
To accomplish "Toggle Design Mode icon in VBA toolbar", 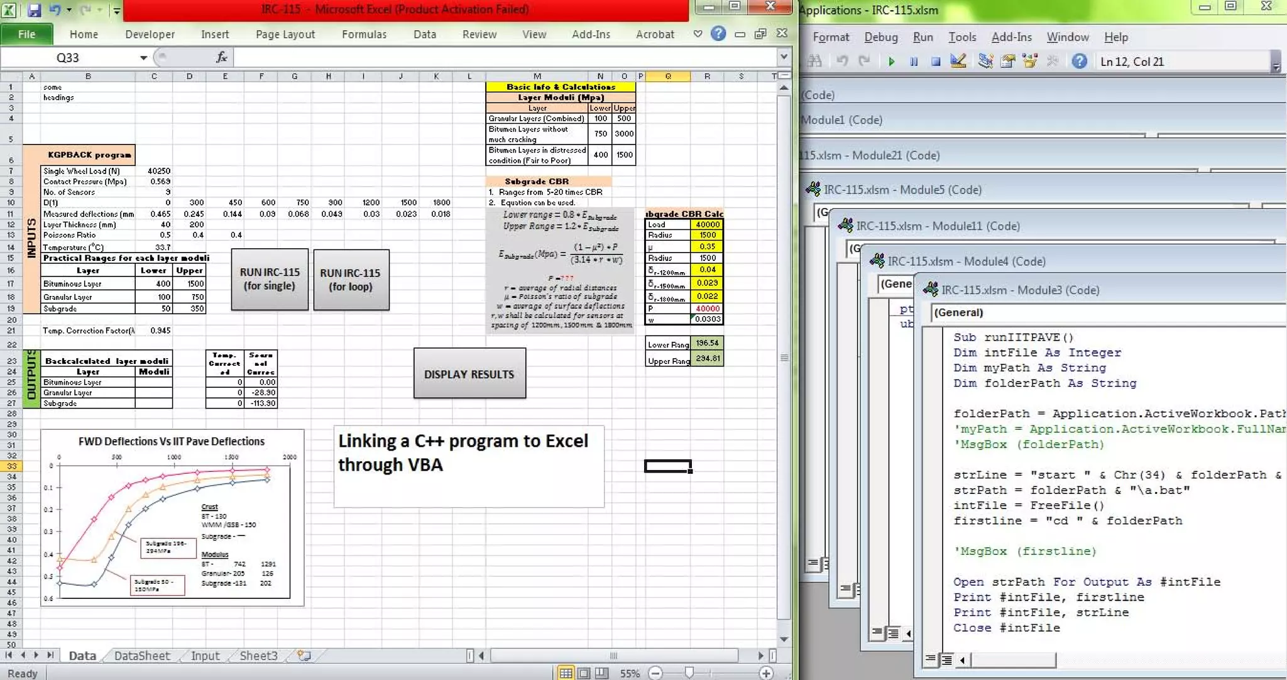I will (958, 61).
